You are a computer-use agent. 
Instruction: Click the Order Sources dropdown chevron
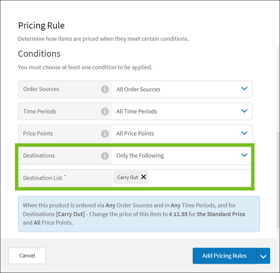[244, 89]
